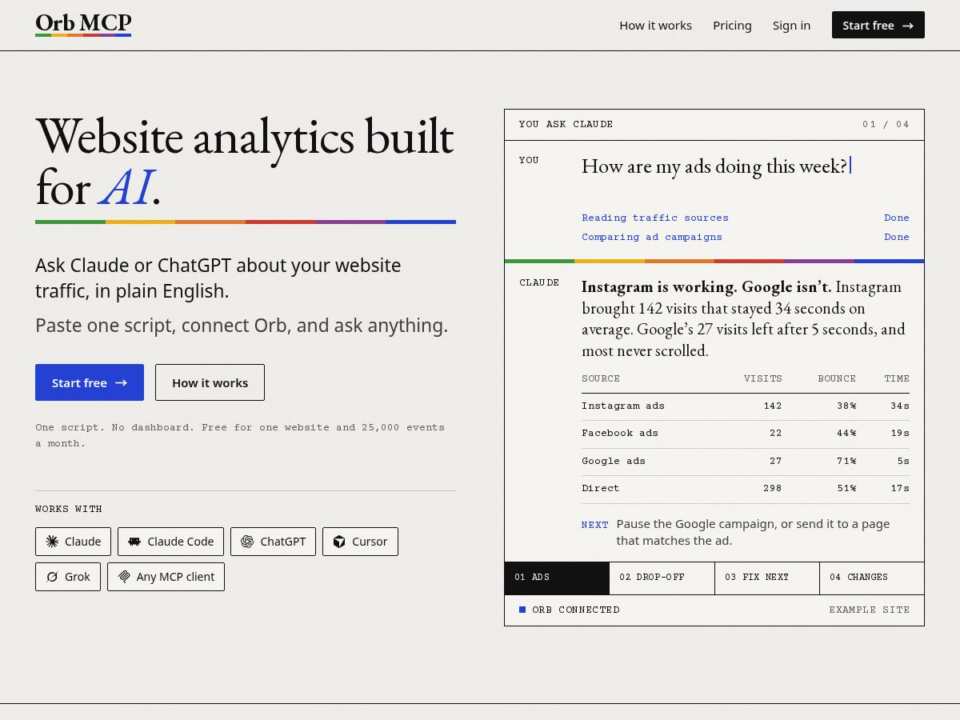
Task: Click the 'Reading traffic sources' step
Action: (655, 218)
